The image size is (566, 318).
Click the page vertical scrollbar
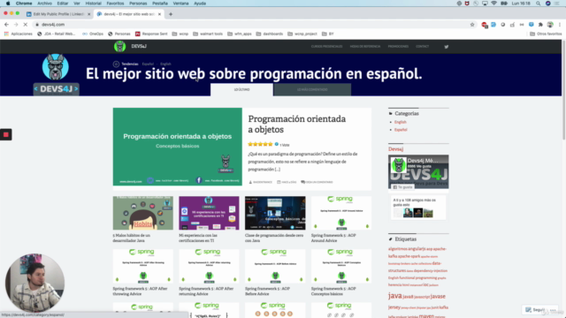564,90
